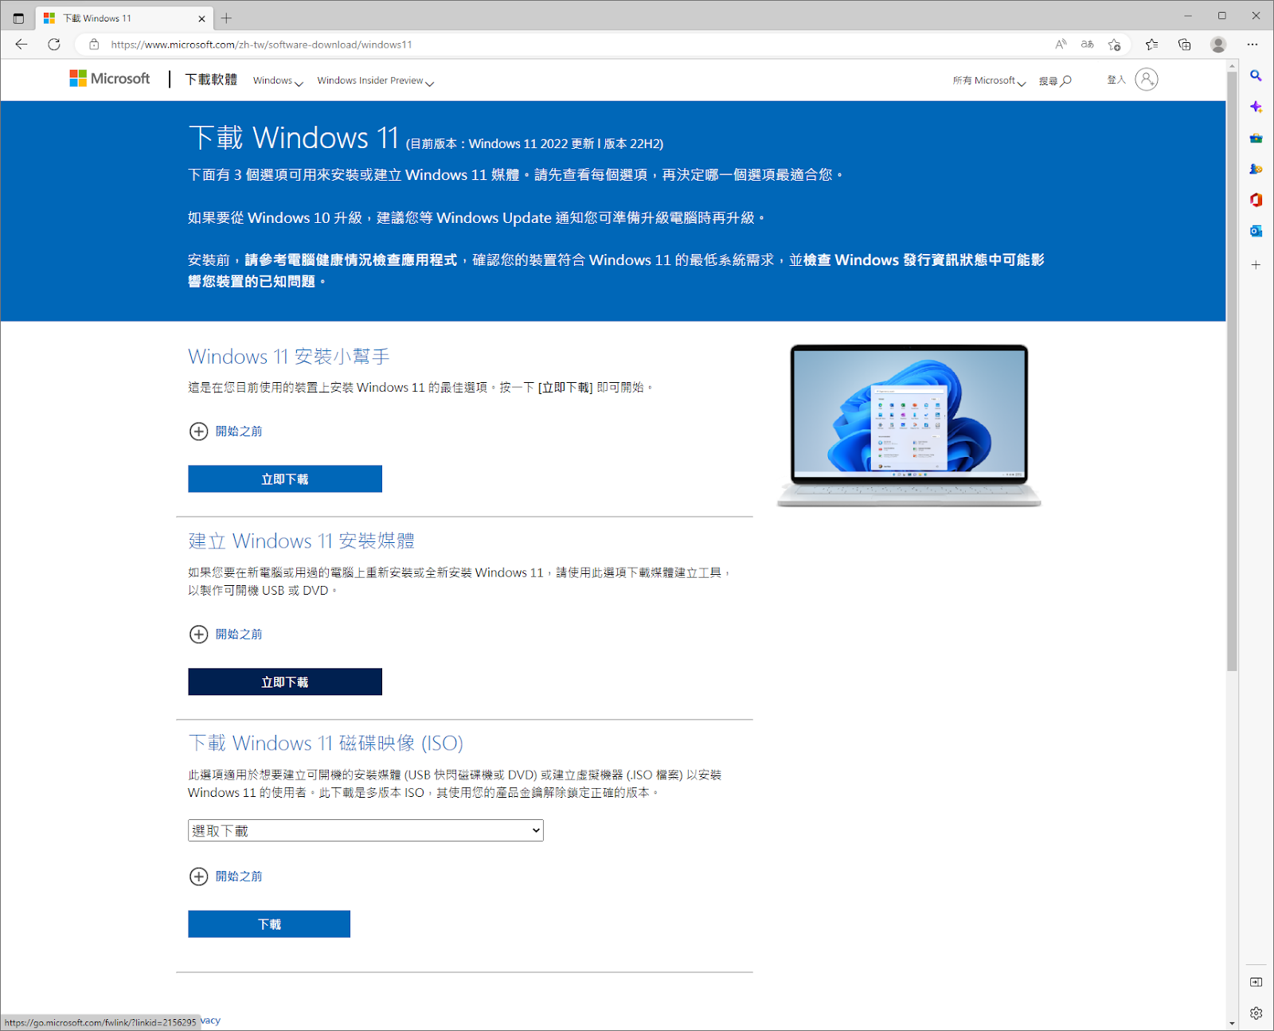This screenshot has height=1031, width=1274.
Task: Select the 下載 Windows 11 browser tab
Action: pos(123,18)
